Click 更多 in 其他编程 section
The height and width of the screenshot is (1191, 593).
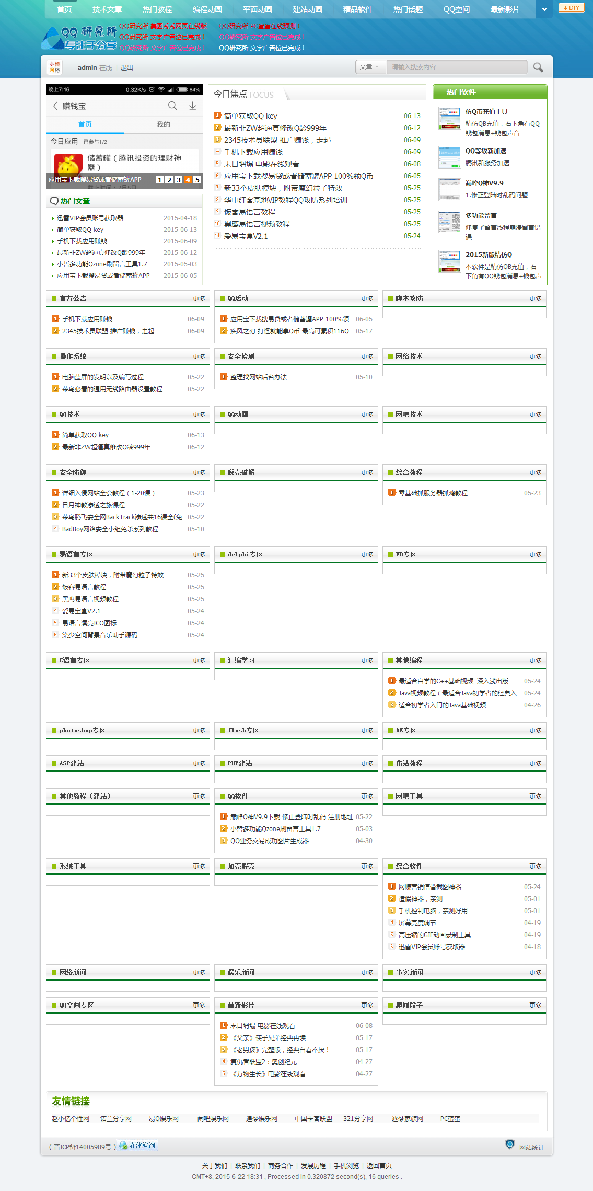click(x=536, y=661)
